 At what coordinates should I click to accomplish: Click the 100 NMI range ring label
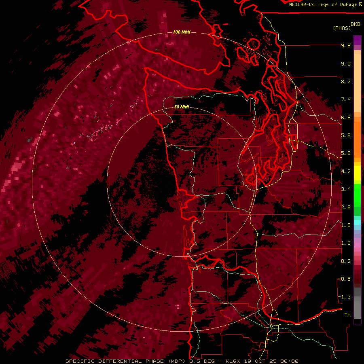182,32
